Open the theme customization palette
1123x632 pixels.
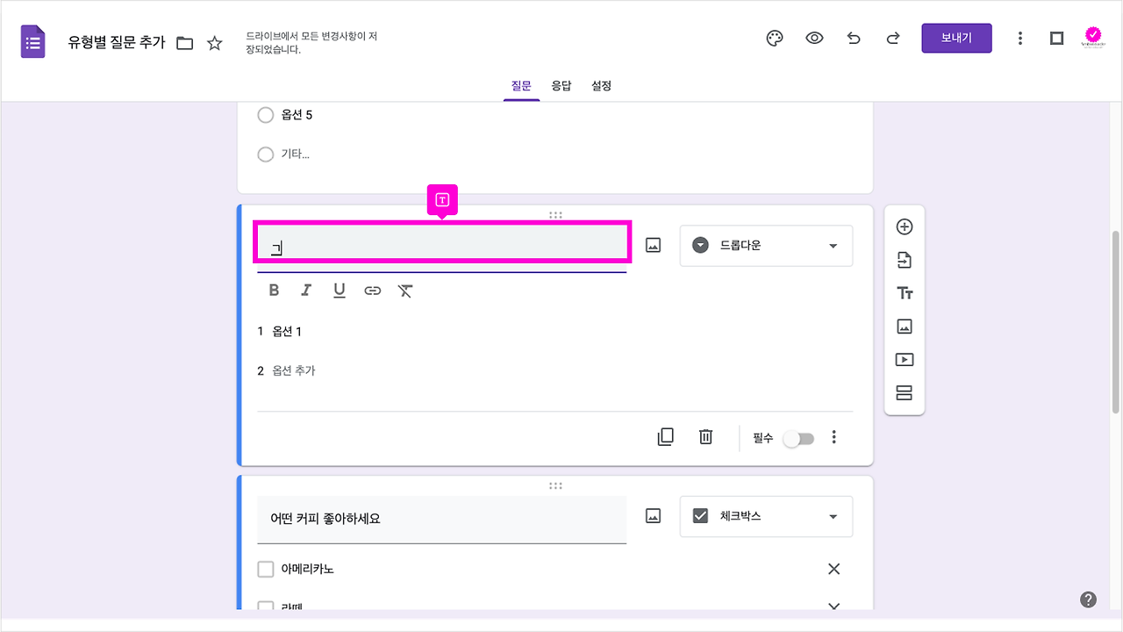point(774,38)
